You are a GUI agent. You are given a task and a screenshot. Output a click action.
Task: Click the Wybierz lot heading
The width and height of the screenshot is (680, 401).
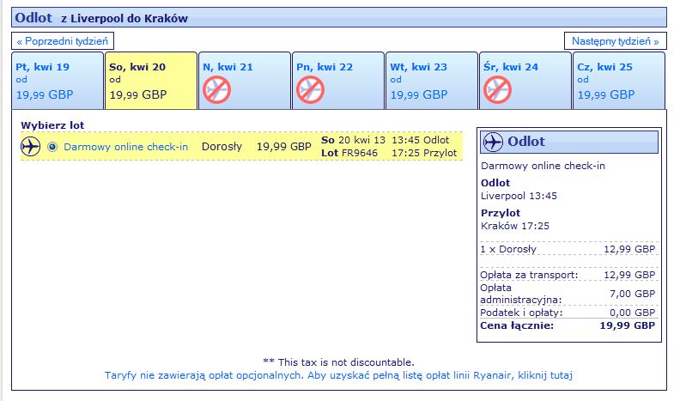(52, 125)
